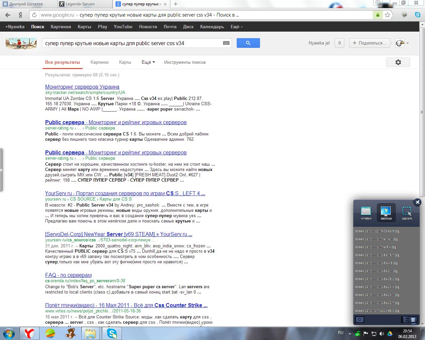Open 'YouTube' in Google black bar
This screenshot has height=340, width=425.
tap(123, 27)
